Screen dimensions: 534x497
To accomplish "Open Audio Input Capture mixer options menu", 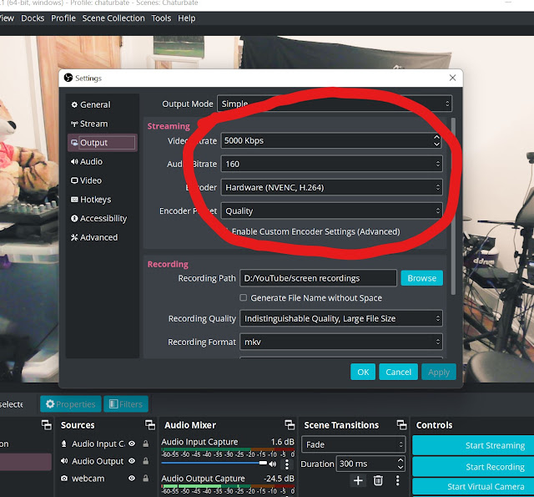I will (x=287, y=464).
